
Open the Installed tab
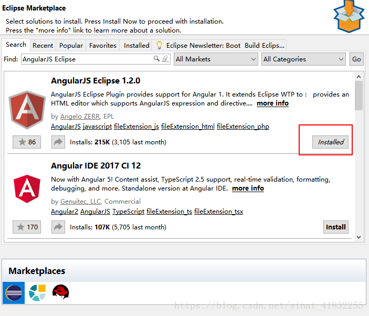[x=136, y=46]
